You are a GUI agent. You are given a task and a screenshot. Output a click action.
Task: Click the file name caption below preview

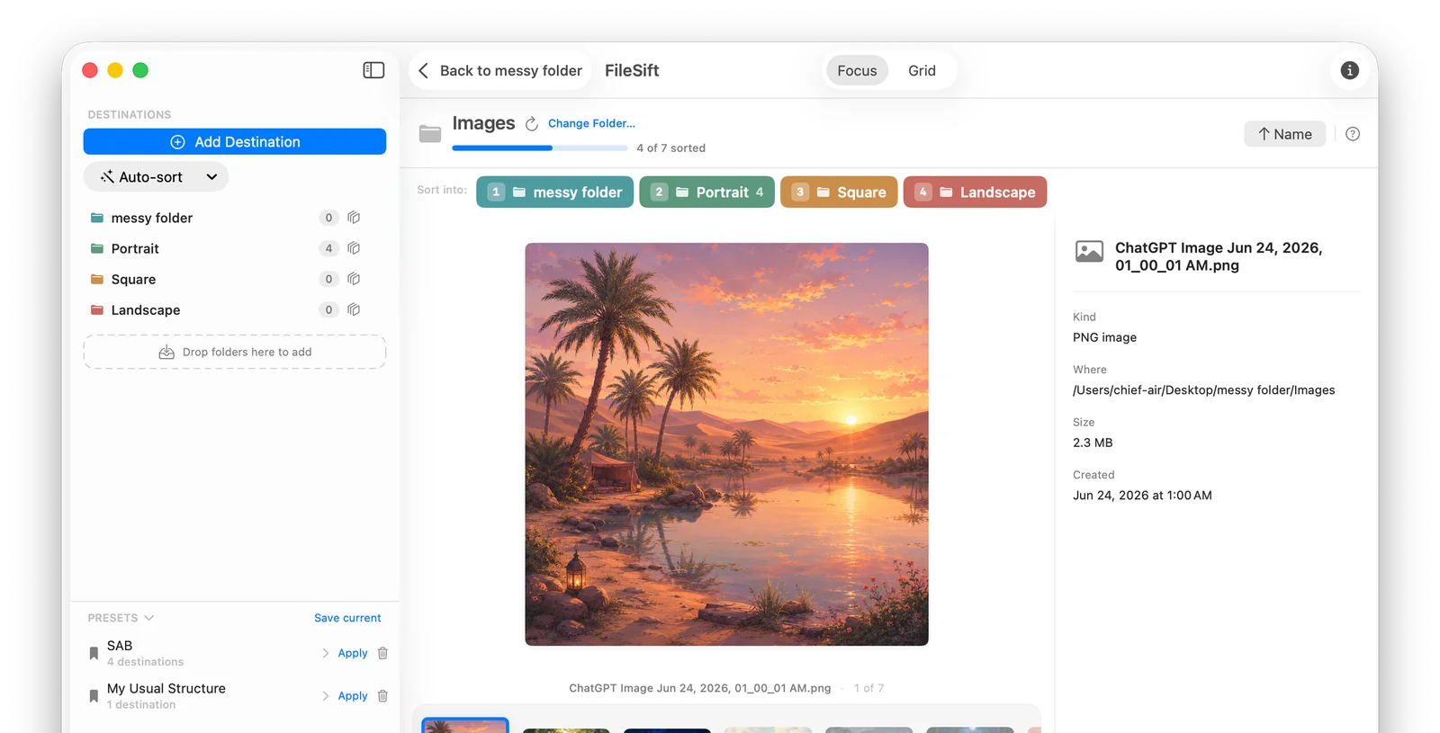pyautogui.click(x=699, y=688)
